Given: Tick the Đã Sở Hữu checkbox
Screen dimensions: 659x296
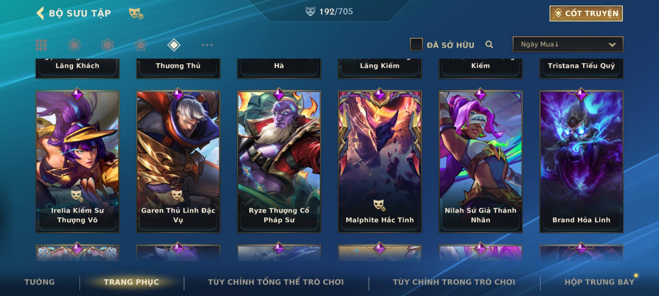Looking at the screenshot, I should tap(416, 44).
